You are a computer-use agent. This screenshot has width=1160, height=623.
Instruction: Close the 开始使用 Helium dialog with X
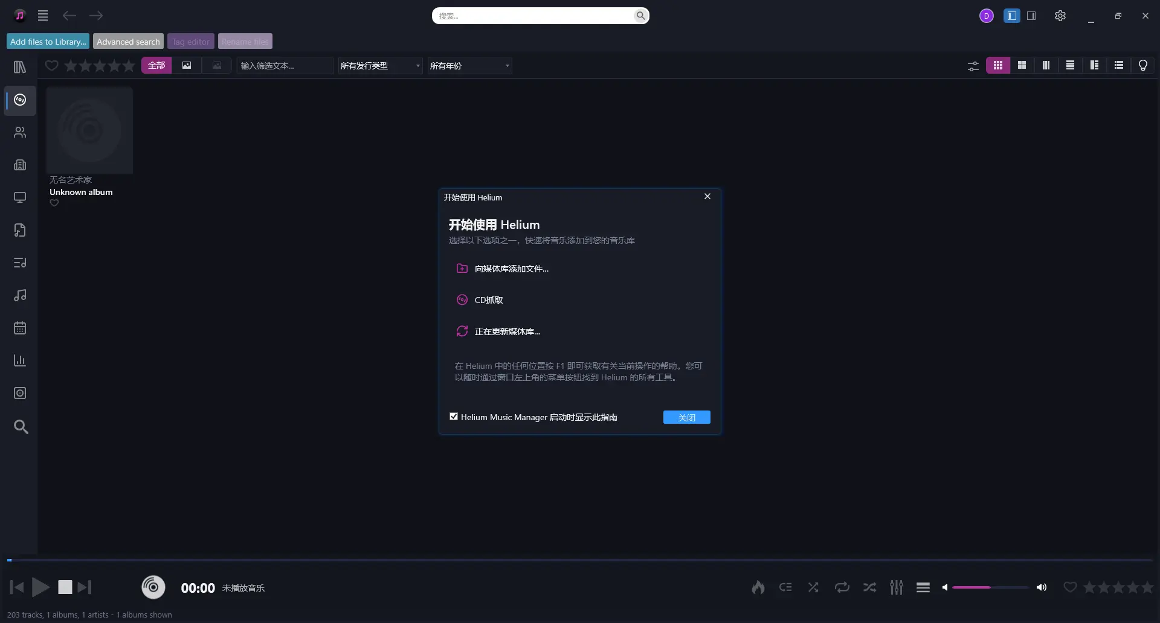click(x=707, y=196)
